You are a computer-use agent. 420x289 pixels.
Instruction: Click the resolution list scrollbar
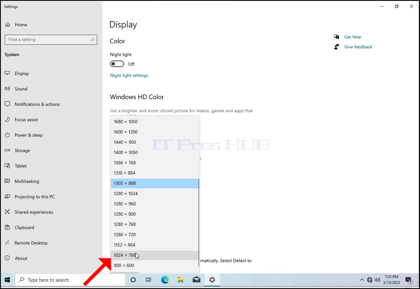[x=199, y=223]
